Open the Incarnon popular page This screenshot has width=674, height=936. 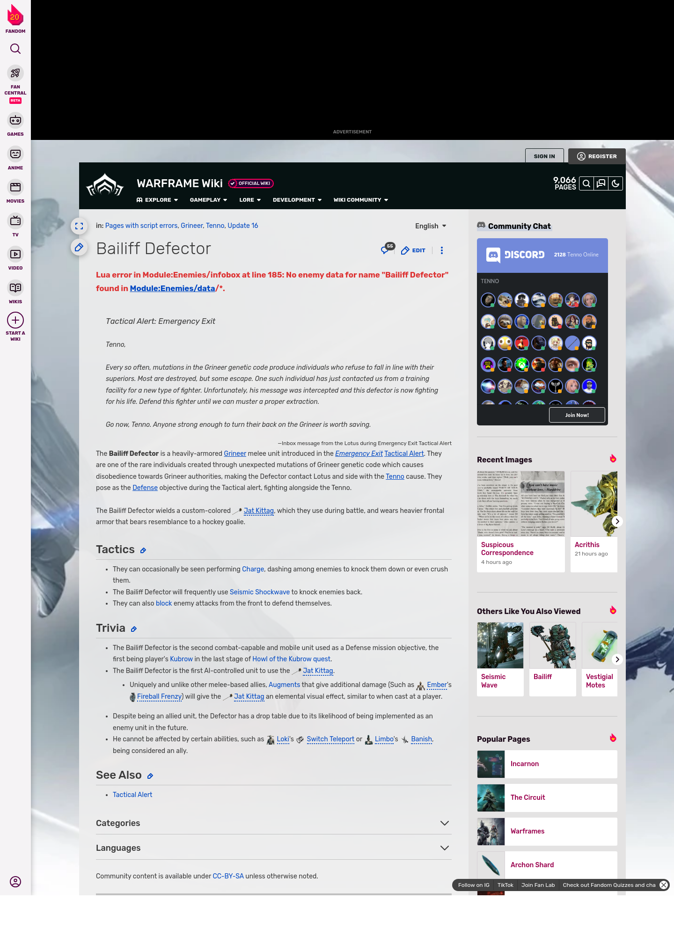tap(547, 764)
